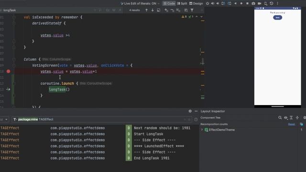Image resolution: width=306 pixels, height=172 pixels.
Task: Go to previous search occurrence arrow
Action: [x=146, y=10]
